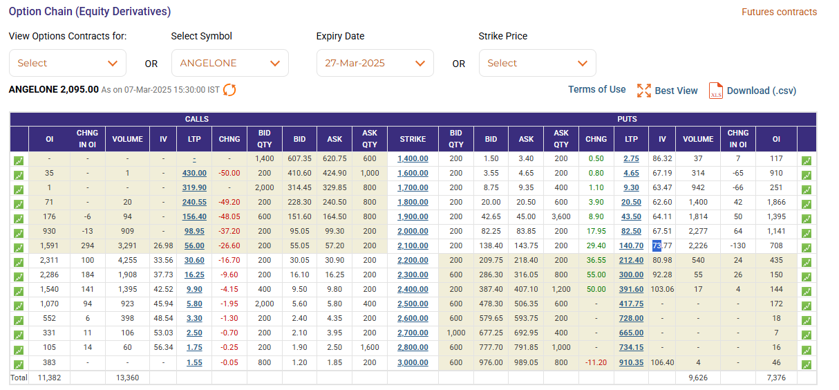839x390 pixels.
Task: Click calls LTP value 430.00
Action: point(194,173)
